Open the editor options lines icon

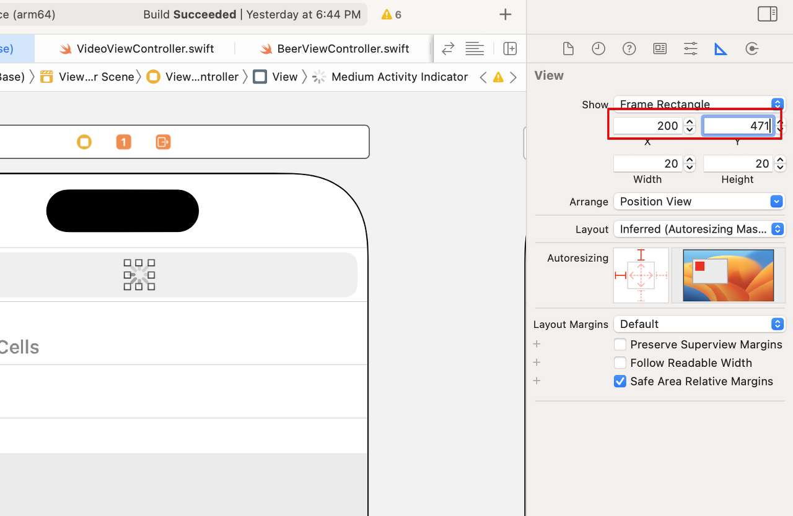point(475,48)
